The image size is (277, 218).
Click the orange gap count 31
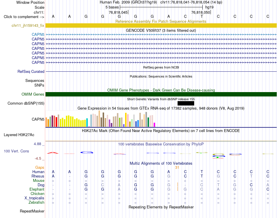point(177,168)
